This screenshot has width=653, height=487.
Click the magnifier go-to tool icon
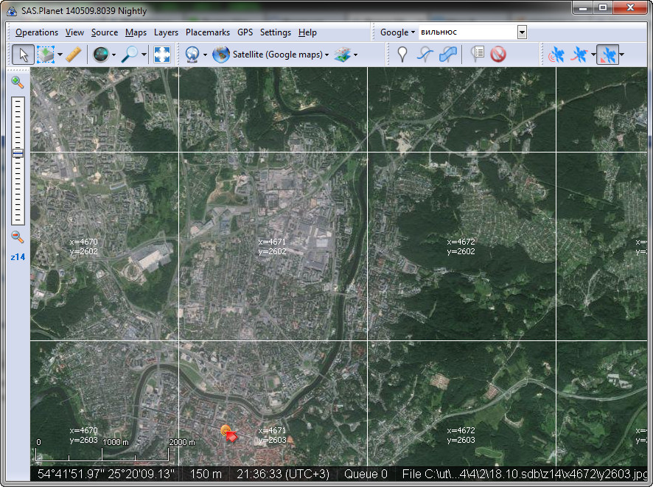[x=130, y=55]
